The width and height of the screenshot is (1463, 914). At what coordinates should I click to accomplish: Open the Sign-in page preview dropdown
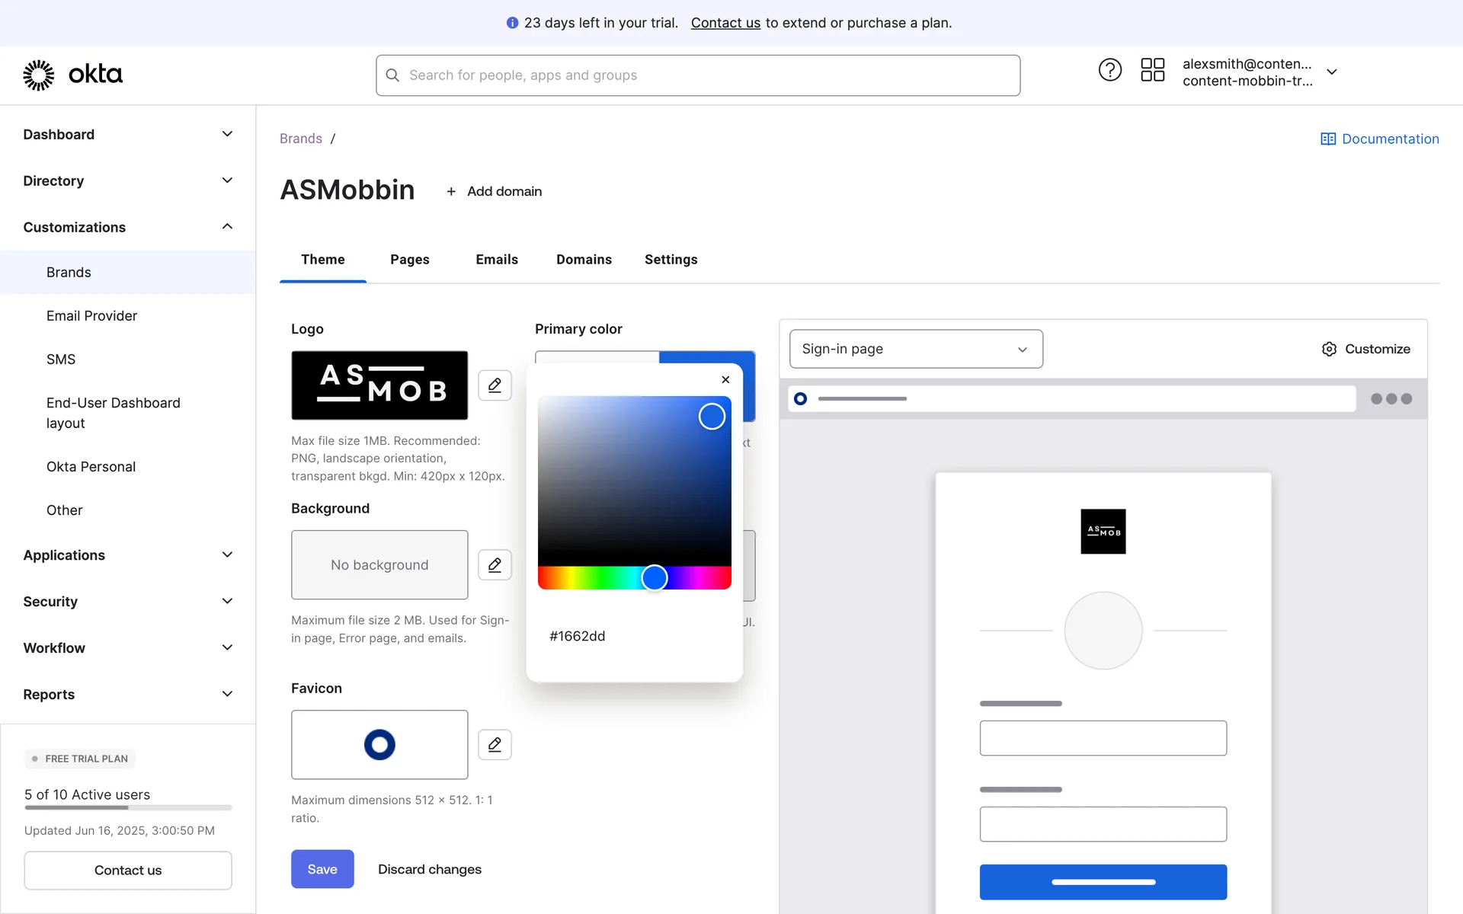(x=915, y=349)
